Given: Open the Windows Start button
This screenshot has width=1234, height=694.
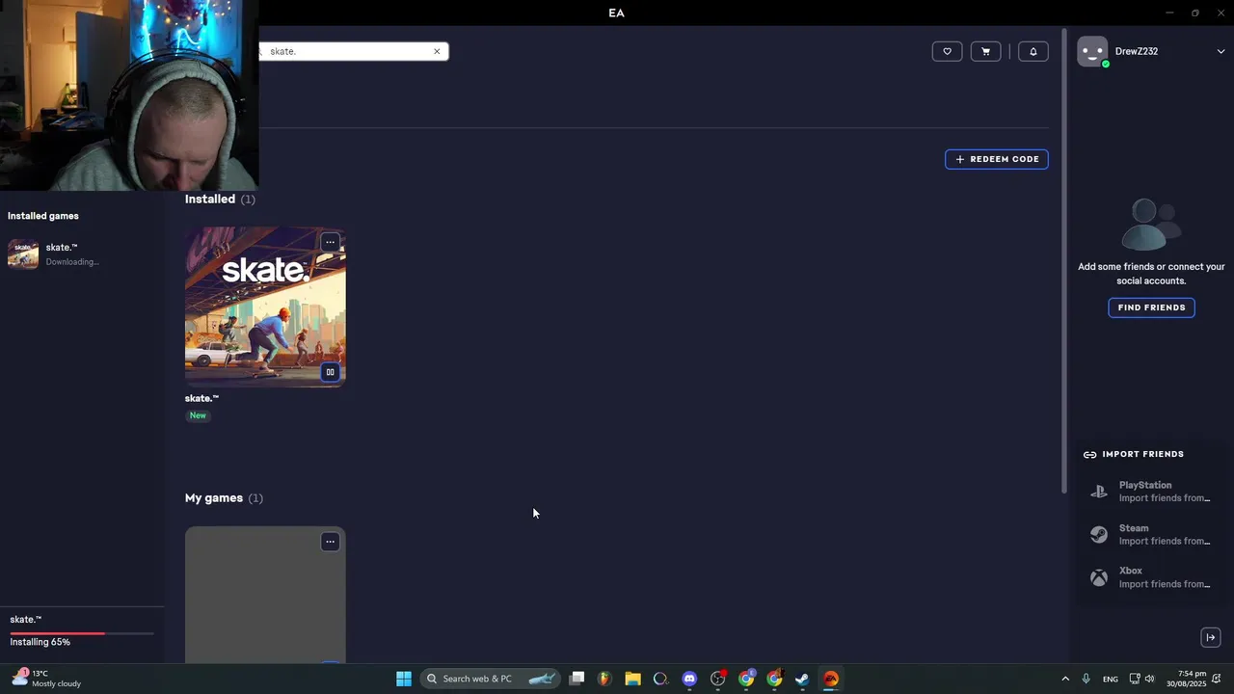Looking at the screenshot, I should [404, 679].
